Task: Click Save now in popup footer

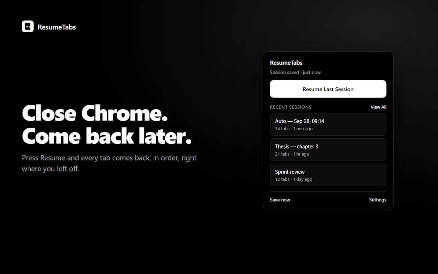Action: tap(280, 200)
